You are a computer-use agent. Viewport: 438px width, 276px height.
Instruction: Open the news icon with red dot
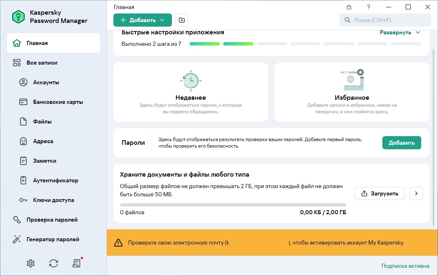coord(77,263)
